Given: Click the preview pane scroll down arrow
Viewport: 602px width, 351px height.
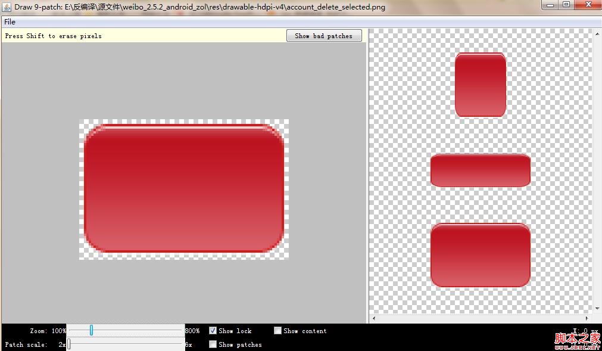Looking at the screenshot, I should (x=597, y=309).
